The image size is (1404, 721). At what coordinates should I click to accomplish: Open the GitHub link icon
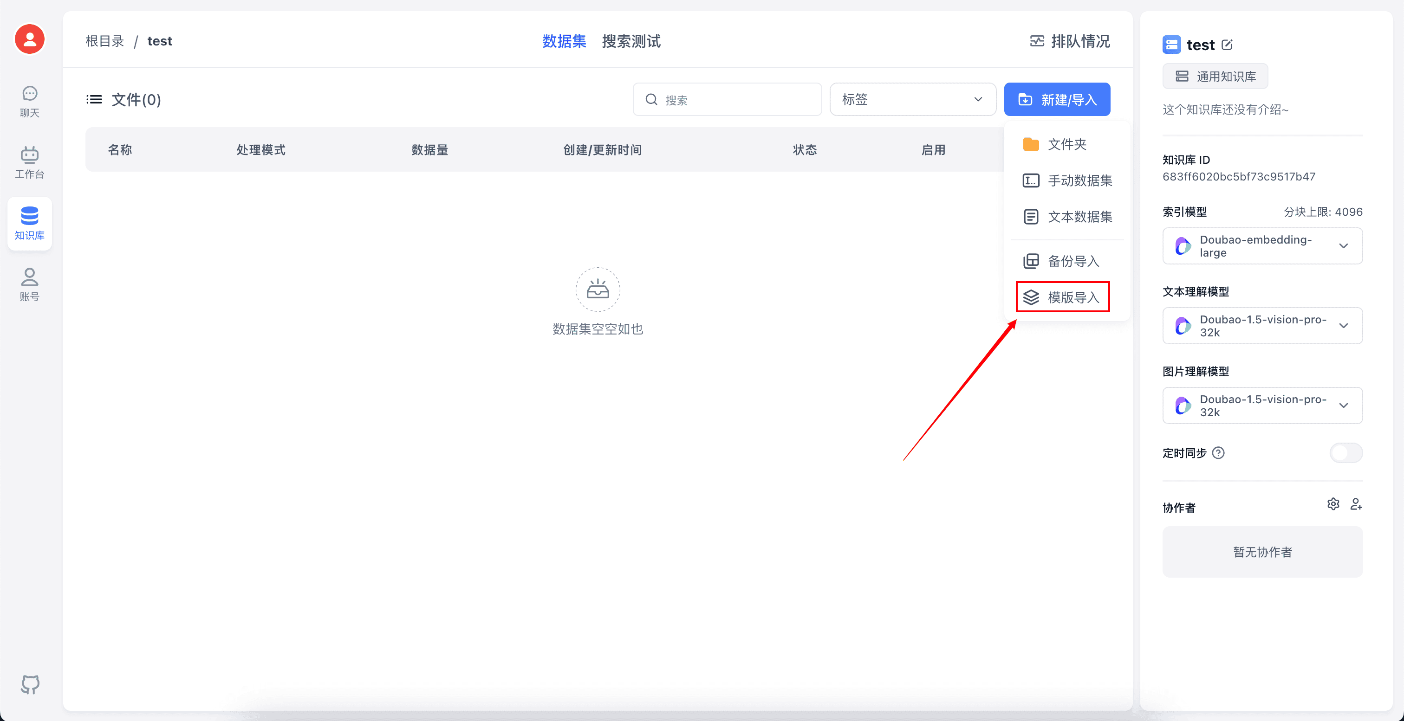[x=30, y=684]
